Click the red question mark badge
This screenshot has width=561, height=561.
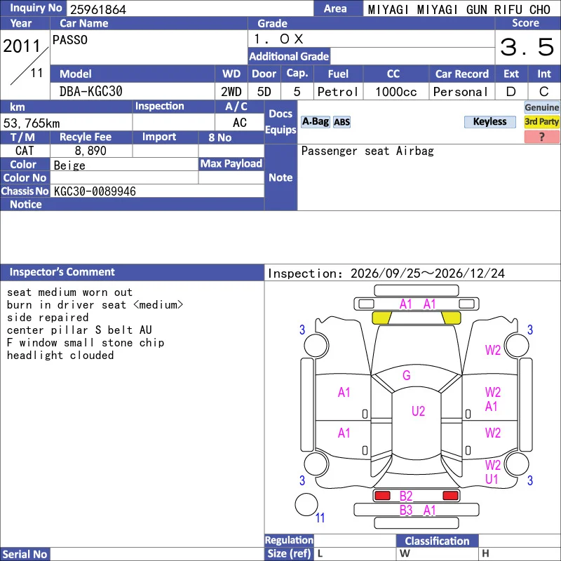click(541, 137)
